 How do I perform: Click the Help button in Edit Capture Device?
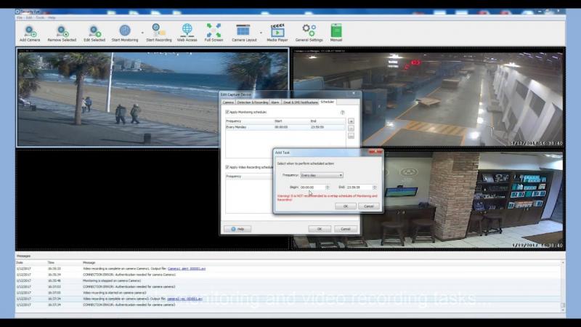point(237,229)
